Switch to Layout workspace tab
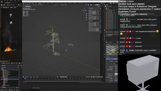The width and height of the screenshot is (161, 91). click(x=40, y=3)
